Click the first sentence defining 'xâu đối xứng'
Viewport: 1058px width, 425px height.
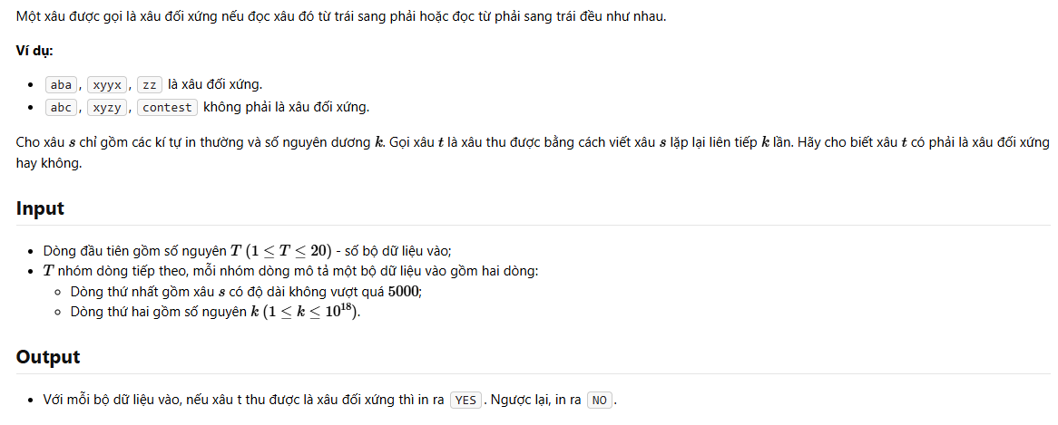click(x=341, y=17)
